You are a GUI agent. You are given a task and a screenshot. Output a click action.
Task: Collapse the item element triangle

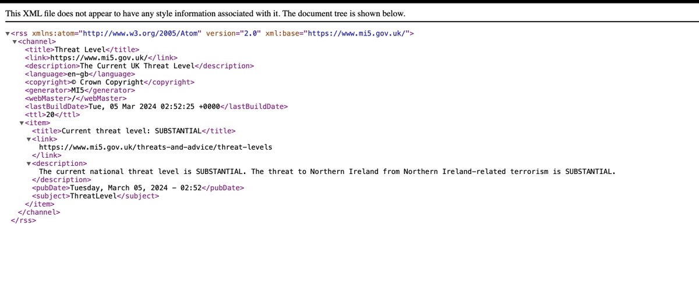tap(22, 123)
